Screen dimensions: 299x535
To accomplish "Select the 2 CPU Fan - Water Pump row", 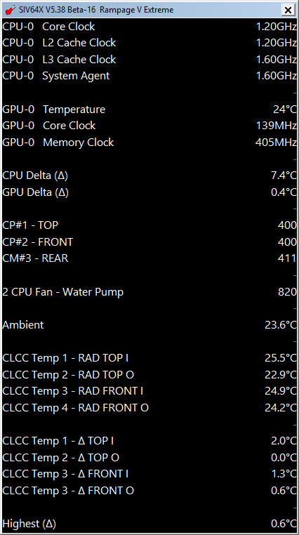I will point(149,292).
